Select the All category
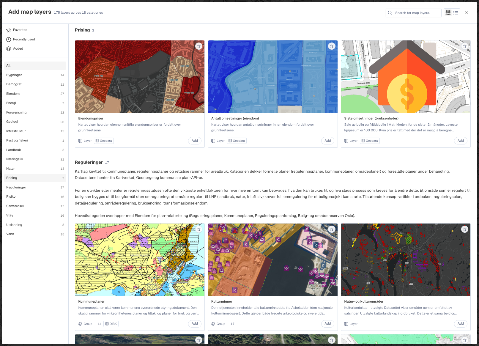This screenshot has width=479, height=346. (35, 65)
